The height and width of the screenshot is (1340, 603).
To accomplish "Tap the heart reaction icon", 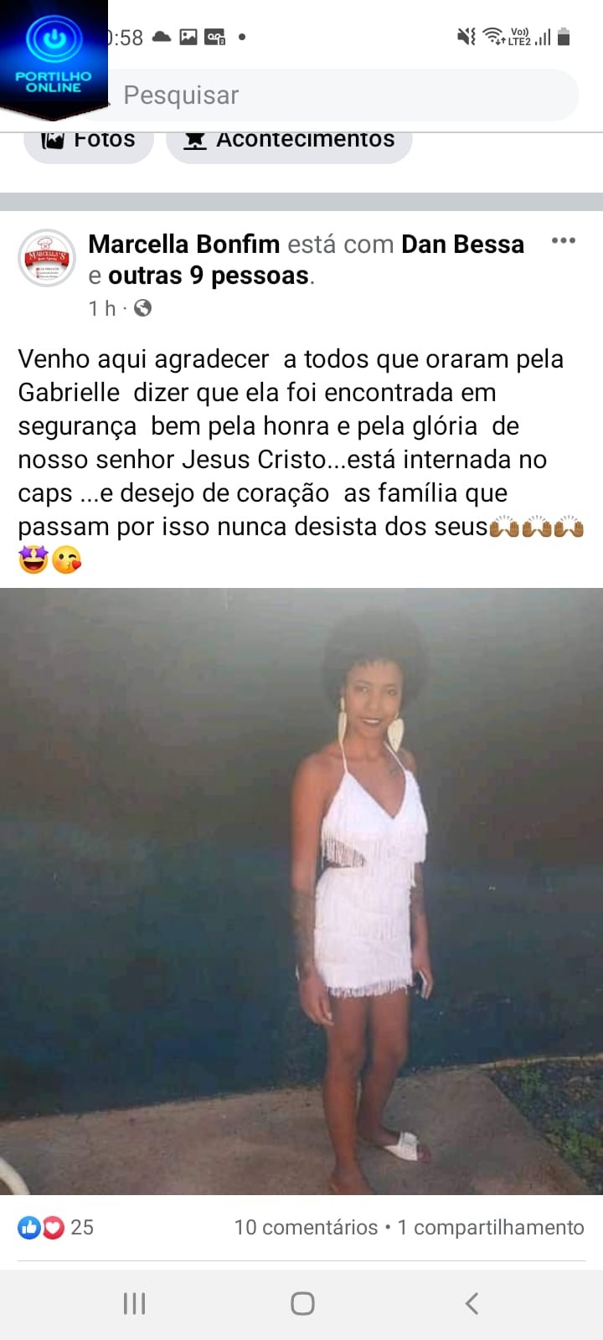I will (x=53, y=1228).
